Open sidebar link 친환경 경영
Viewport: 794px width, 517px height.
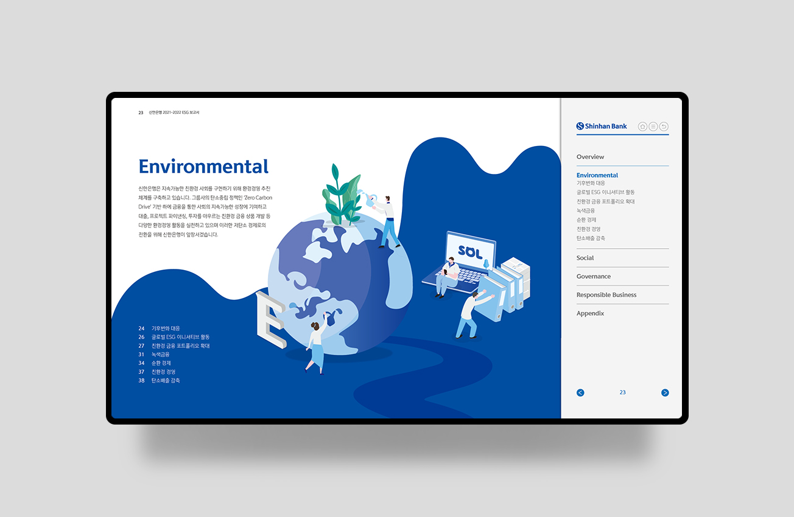coord(588,229)
